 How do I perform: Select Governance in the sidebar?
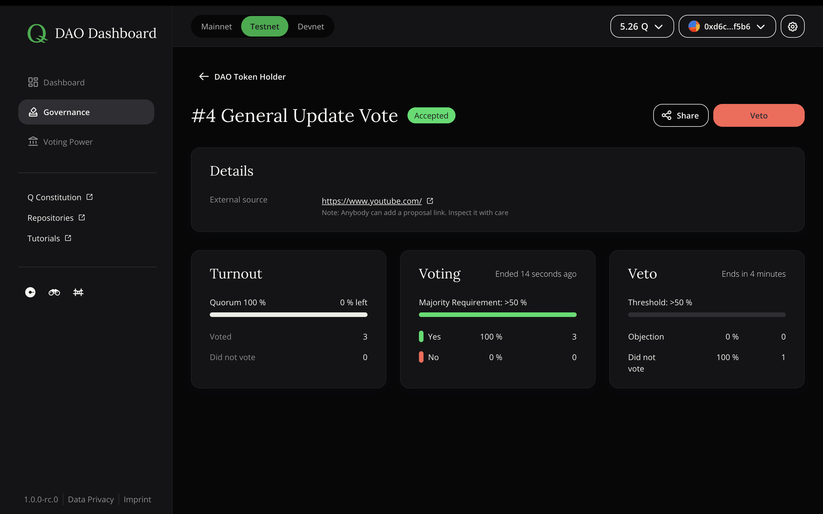[x=66, y=112]
